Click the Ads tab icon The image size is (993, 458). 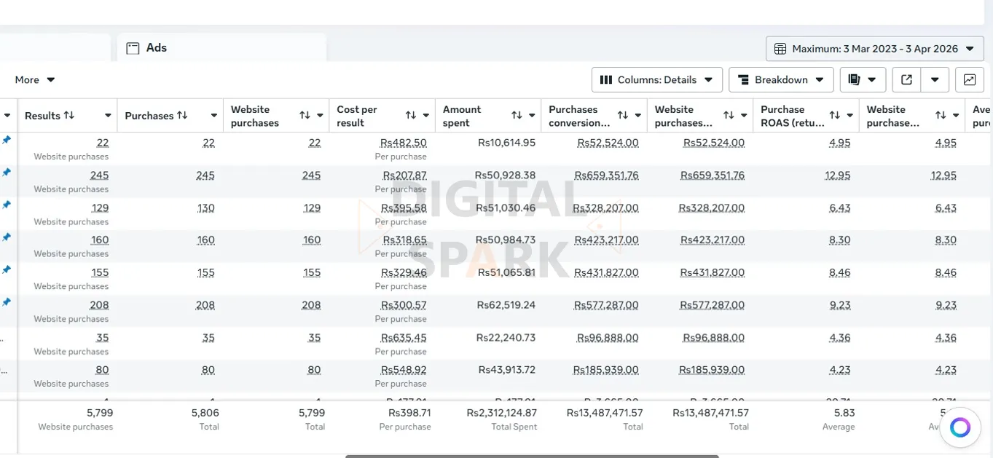(x=133, y=47)
